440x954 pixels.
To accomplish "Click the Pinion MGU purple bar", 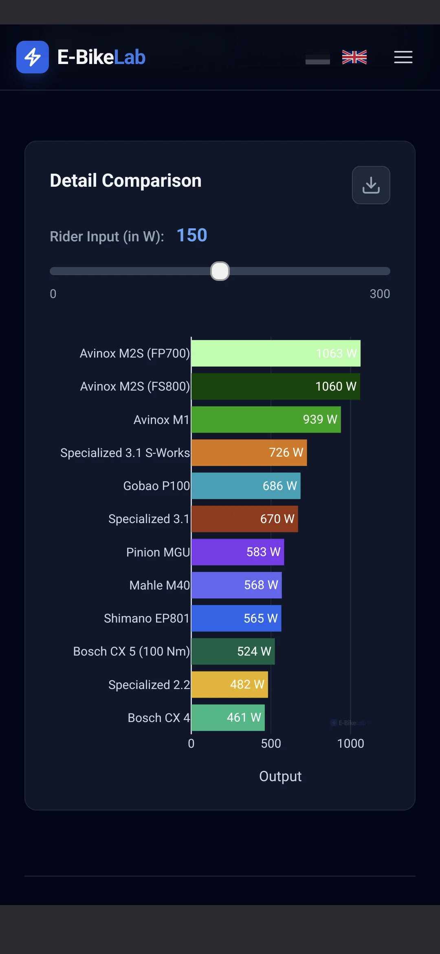I will click(238, 552).
